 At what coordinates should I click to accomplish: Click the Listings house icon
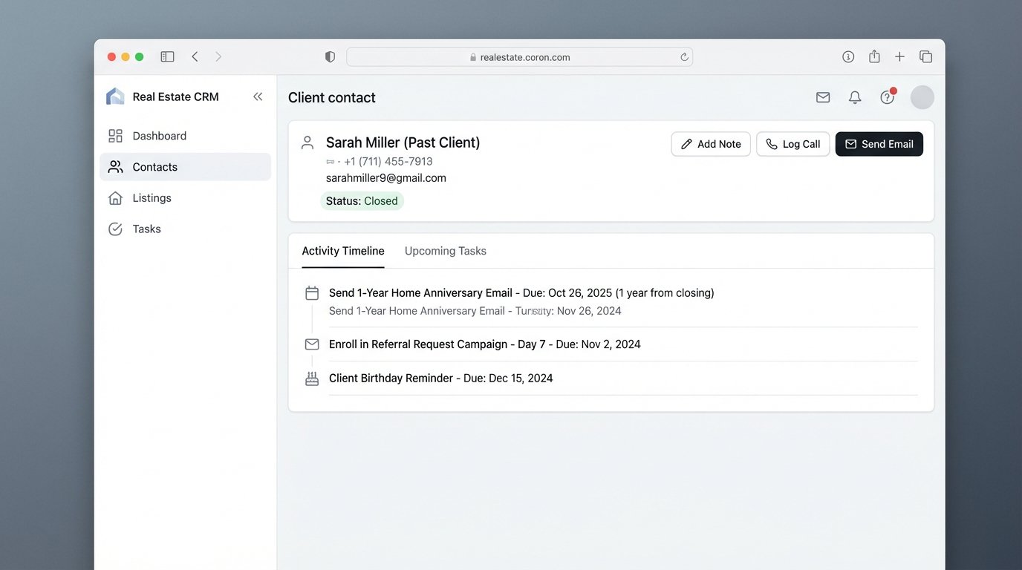point(115,197)
